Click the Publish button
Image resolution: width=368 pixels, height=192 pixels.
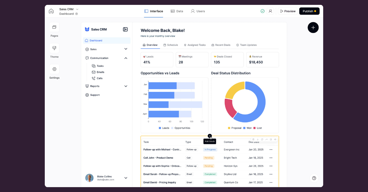(309, 11)
